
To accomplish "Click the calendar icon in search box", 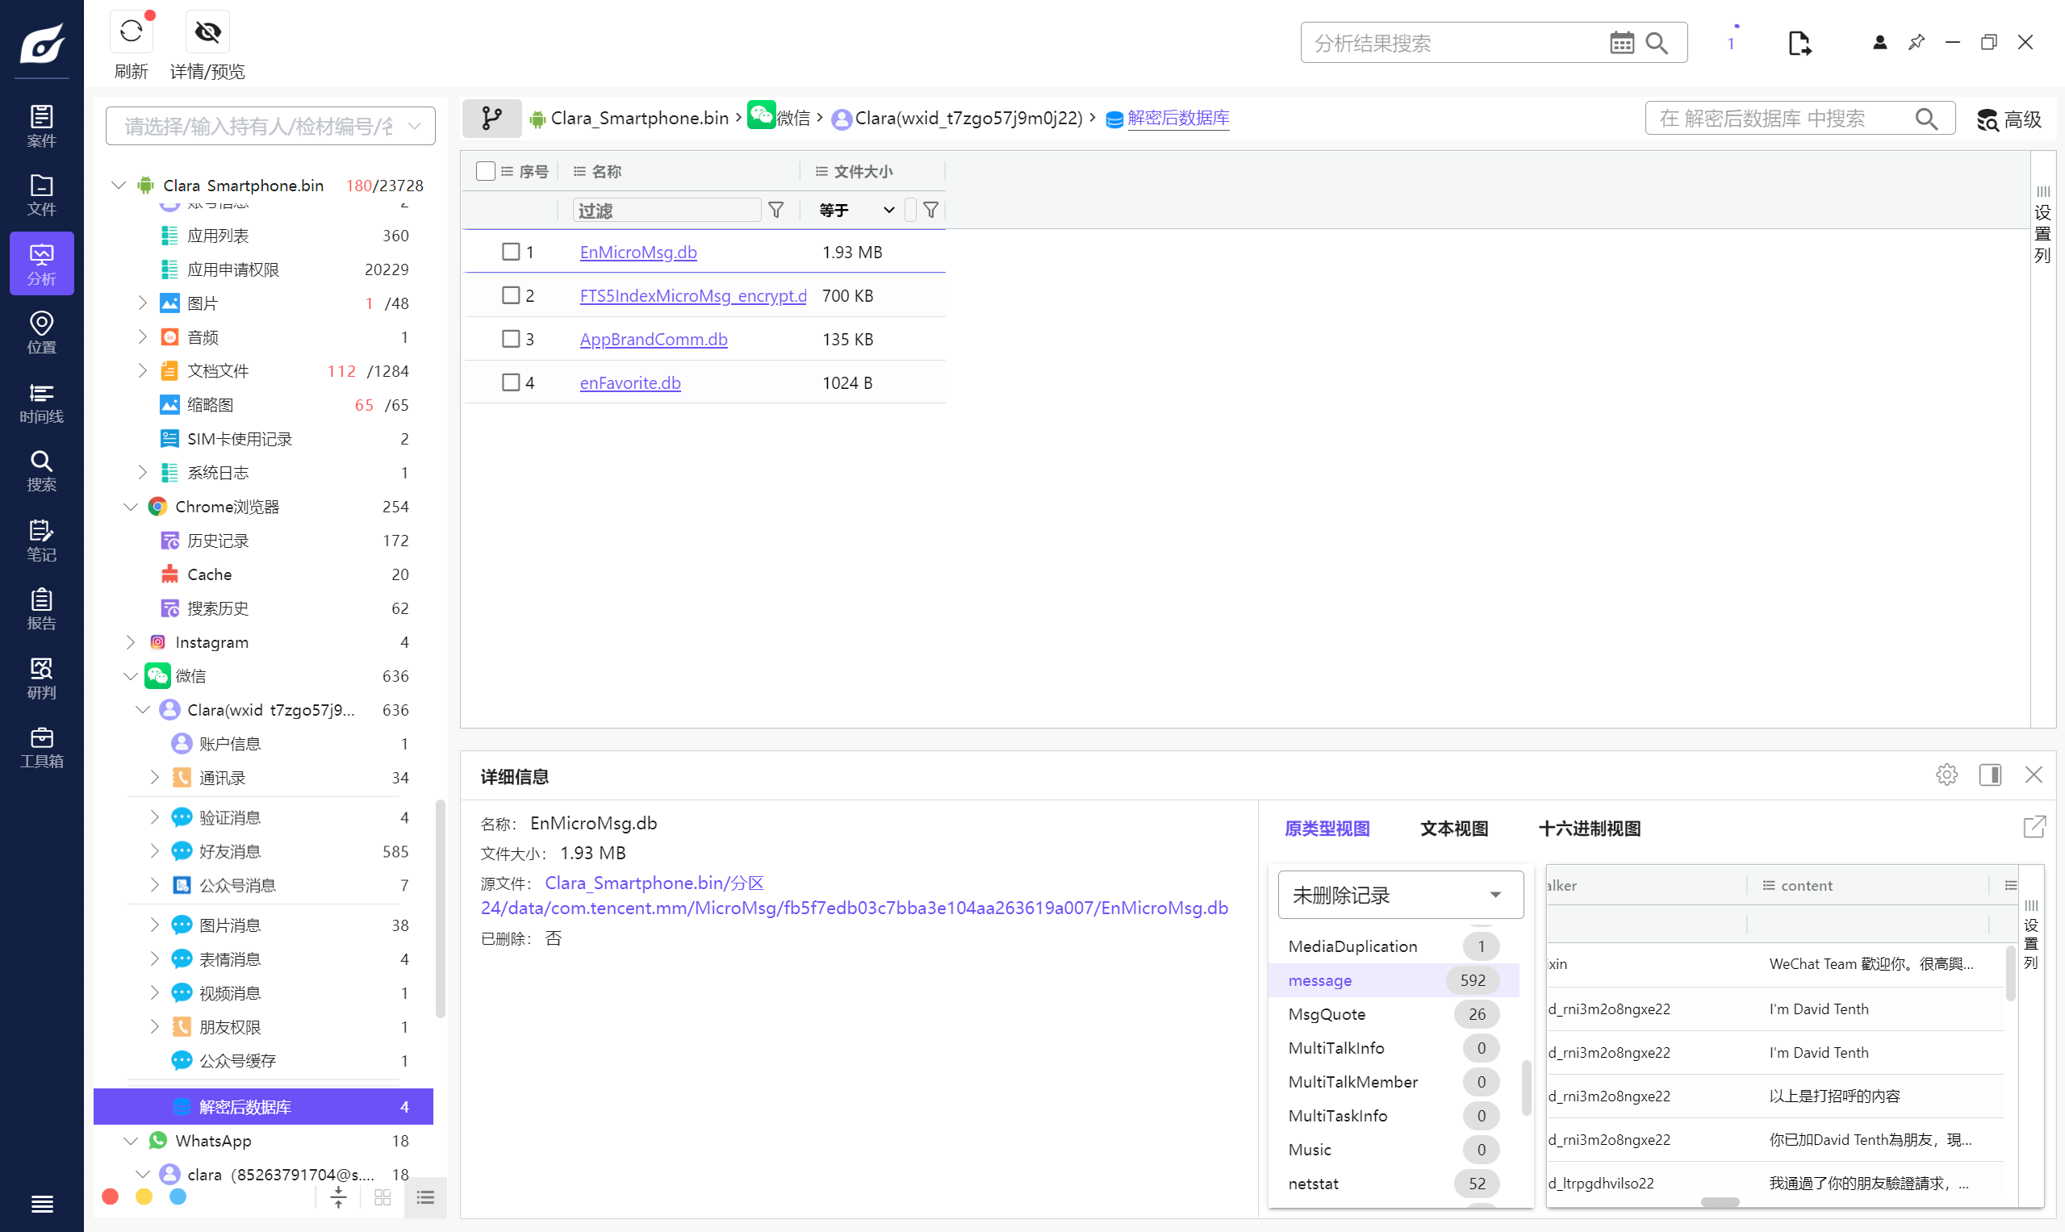I will 1621,44.
